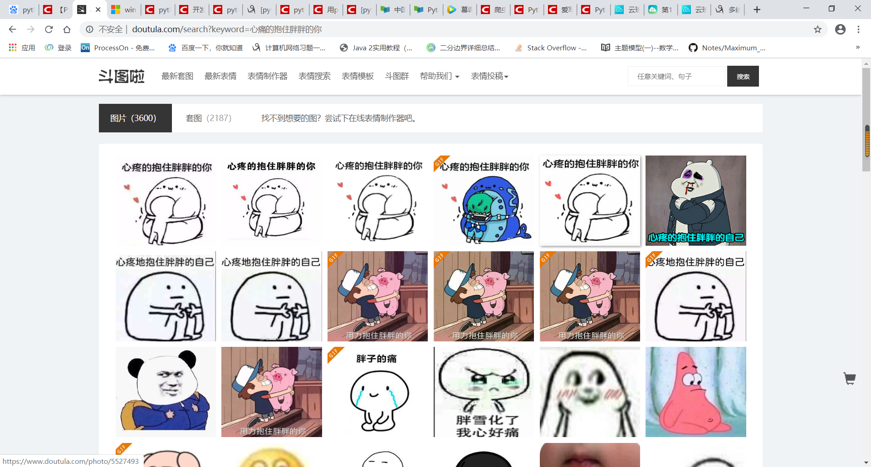Image resolution: width=871 pixels, height=467 pixels.
Task: Open Chrome's three-dot menu
Action: (x=858, y=29)
